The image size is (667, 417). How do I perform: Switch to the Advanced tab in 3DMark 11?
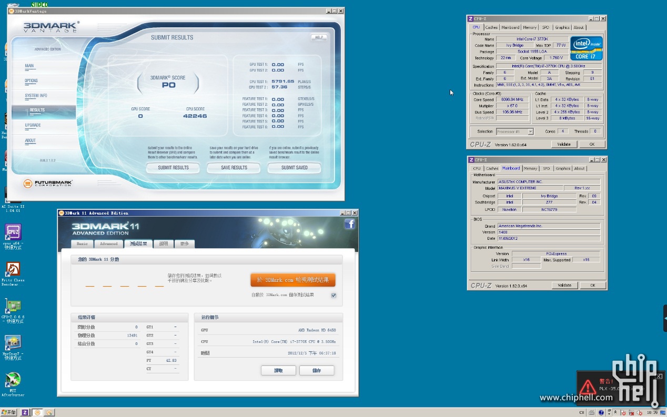[108, 244]
